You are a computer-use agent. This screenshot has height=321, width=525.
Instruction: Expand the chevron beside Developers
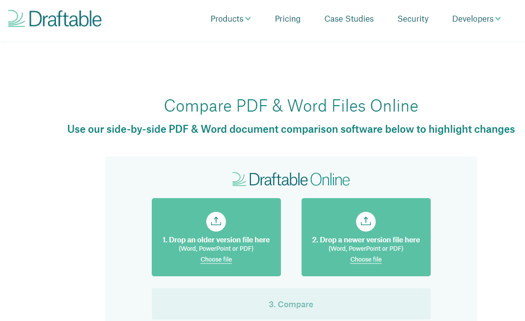498,19
